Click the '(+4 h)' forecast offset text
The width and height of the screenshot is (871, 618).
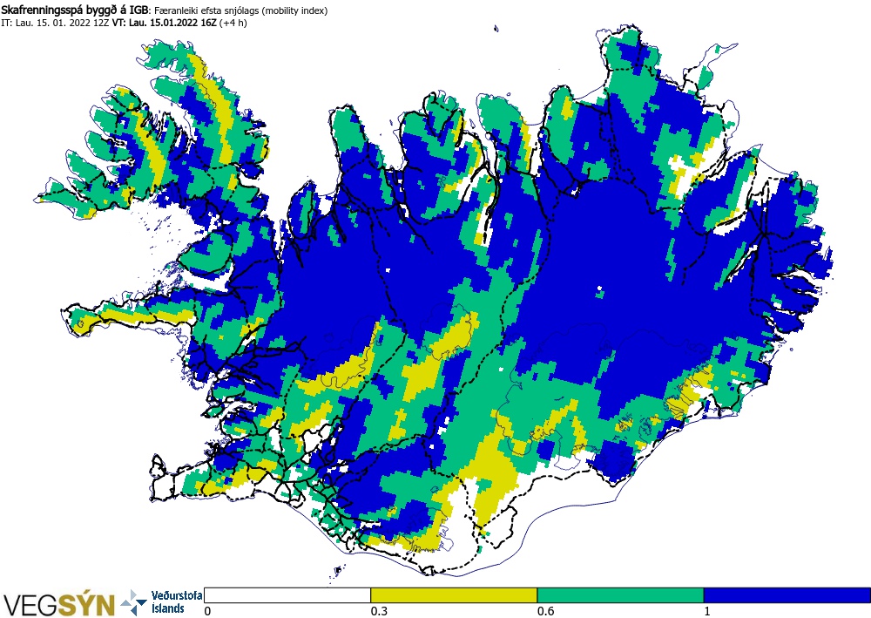coord(233,24)
